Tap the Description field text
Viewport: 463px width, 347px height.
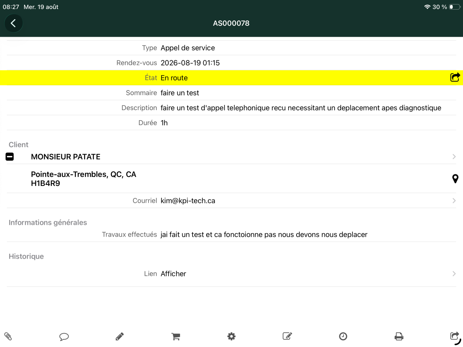point(301,108)
